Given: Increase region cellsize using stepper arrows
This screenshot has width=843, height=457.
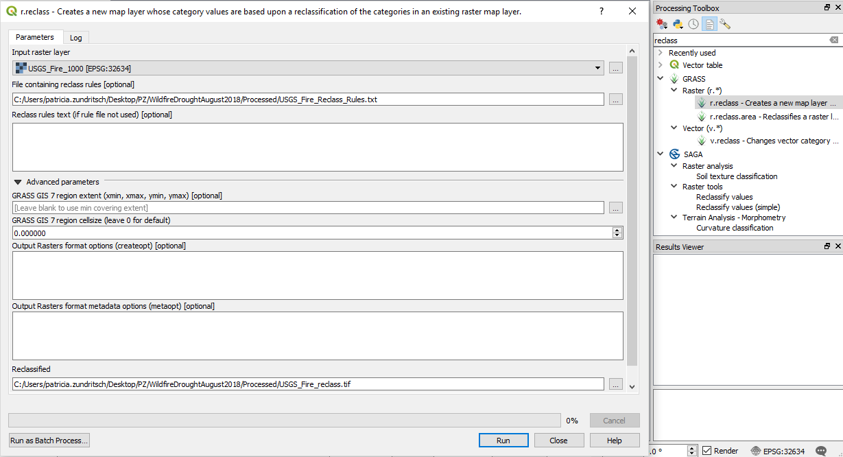Looking at the screenshot, I should (x=617, y=230).
